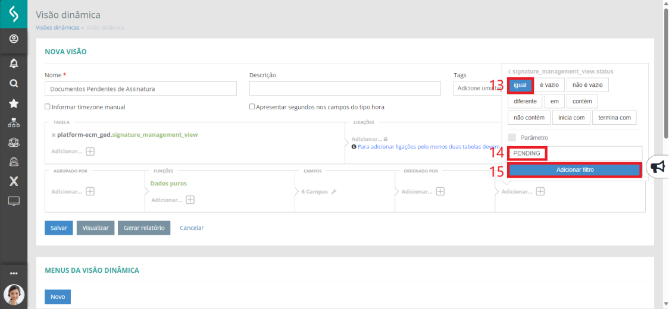Check Apresentar segundos nos campos do tipo hora
The image size is (669, 309).
(x=252, y=107)
